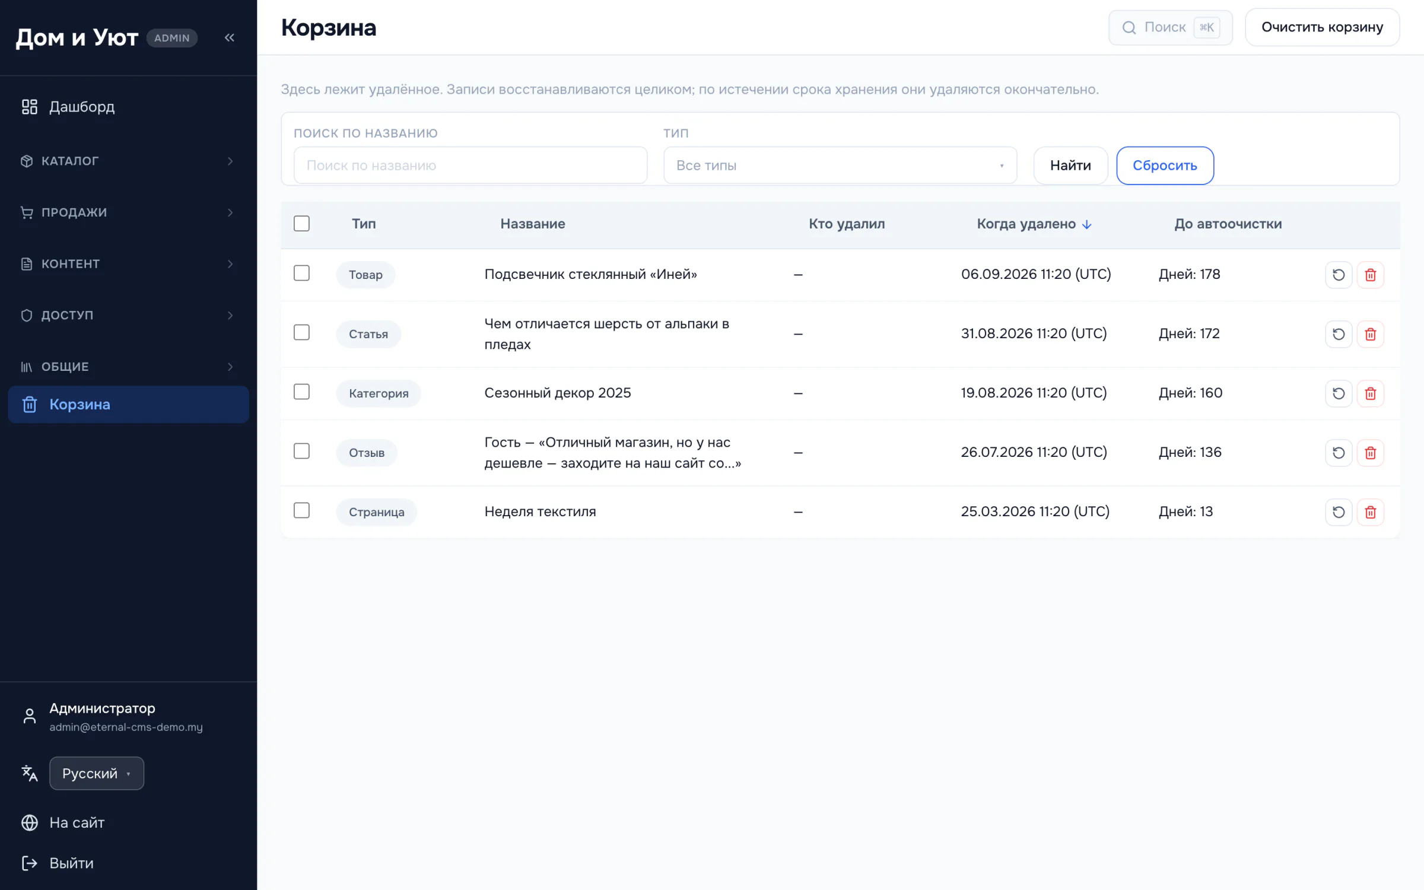
Task: Toggle select-all checkbox in table header
Action: click(x=301, y=224)
